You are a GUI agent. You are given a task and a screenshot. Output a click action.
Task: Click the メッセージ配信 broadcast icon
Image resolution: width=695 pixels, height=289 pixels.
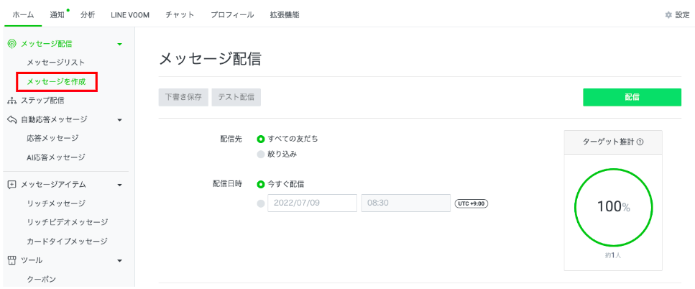(12, 44)
